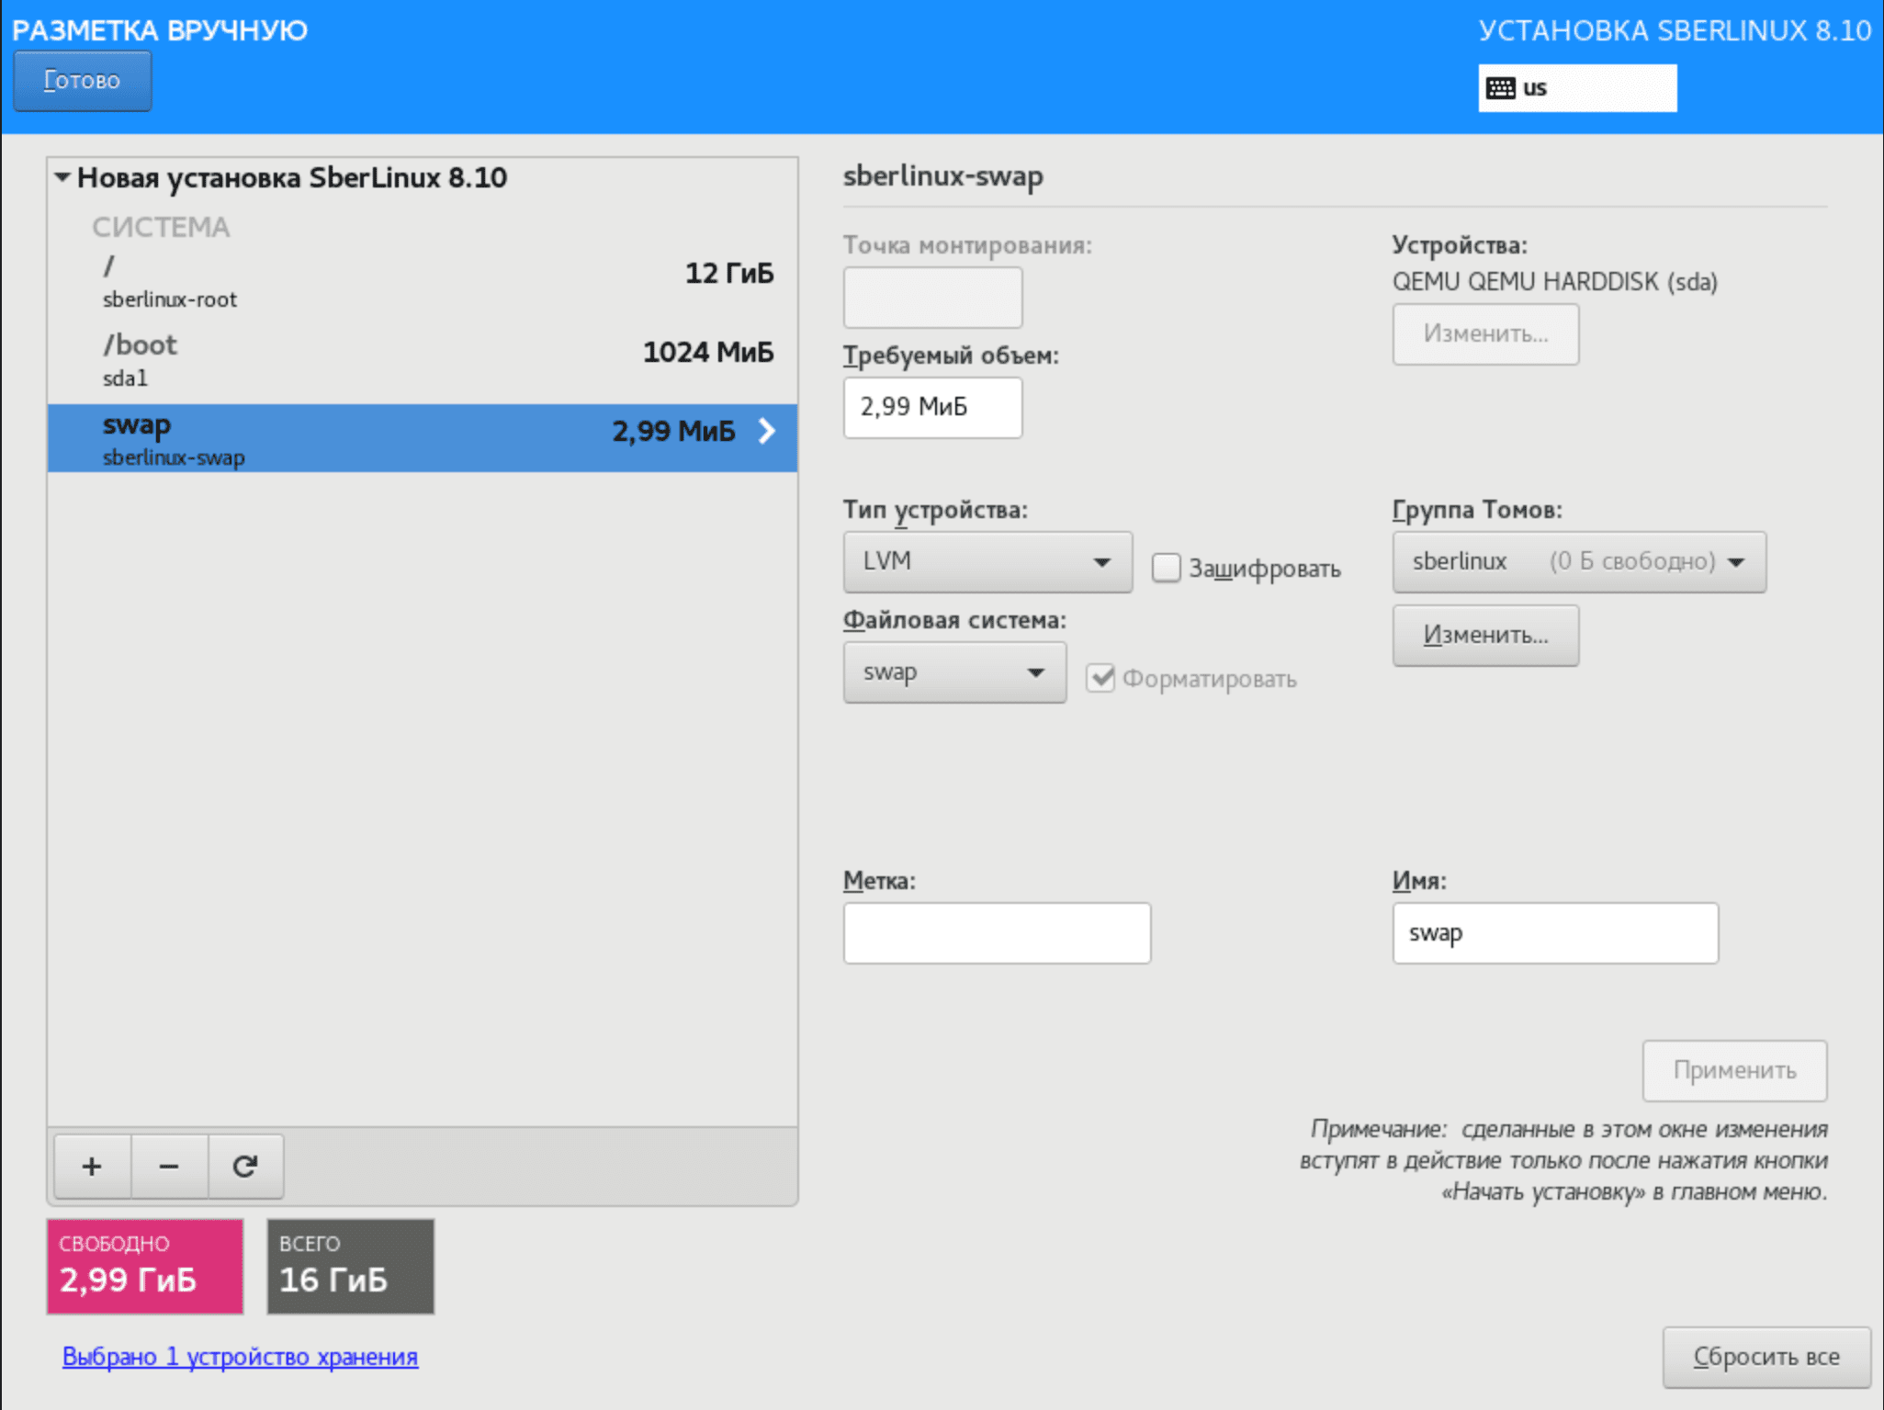Click the plus icon to add mount point

point(92,1166)
